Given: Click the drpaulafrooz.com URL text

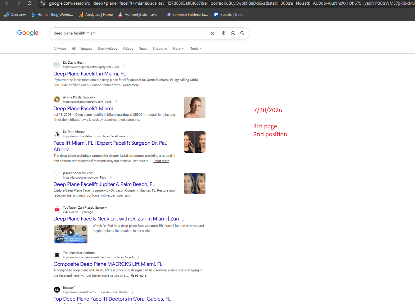Looking at the screenshot, I should (95, 136).
